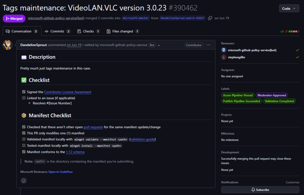Switch to the Conversation tab
Image resolution: width=304 pixels, height=195 pixels.
coord(22,31)
